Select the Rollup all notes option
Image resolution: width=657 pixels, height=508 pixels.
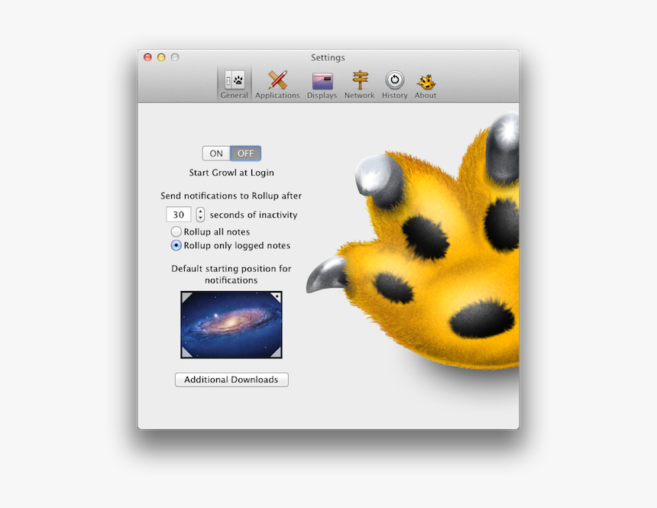point(176,231)
